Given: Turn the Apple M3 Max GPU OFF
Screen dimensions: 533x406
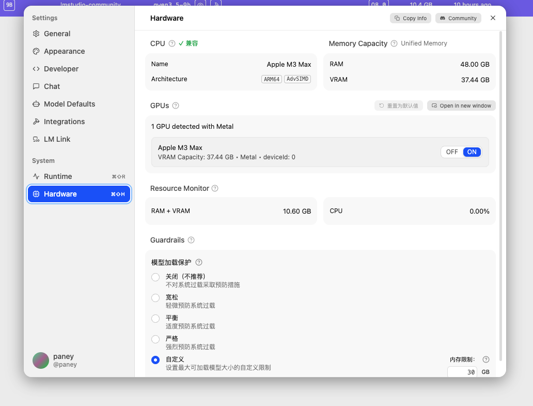Looking at the screenshot, I should pos(452,152).
